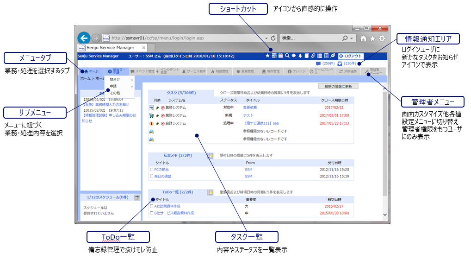The height and width of the screenshot is (260, 471).
Task: Select the A社訪問資料作成 ToDo checkbox
Action: tap(151, 206)
